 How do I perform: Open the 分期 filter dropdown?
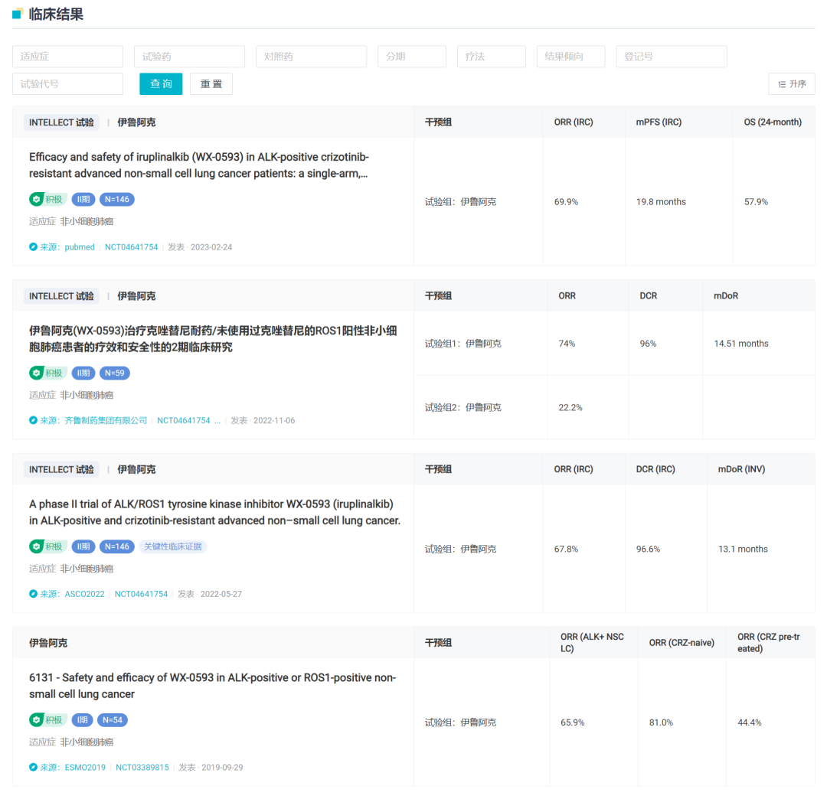pyautogui.click(x=412, y=57)
